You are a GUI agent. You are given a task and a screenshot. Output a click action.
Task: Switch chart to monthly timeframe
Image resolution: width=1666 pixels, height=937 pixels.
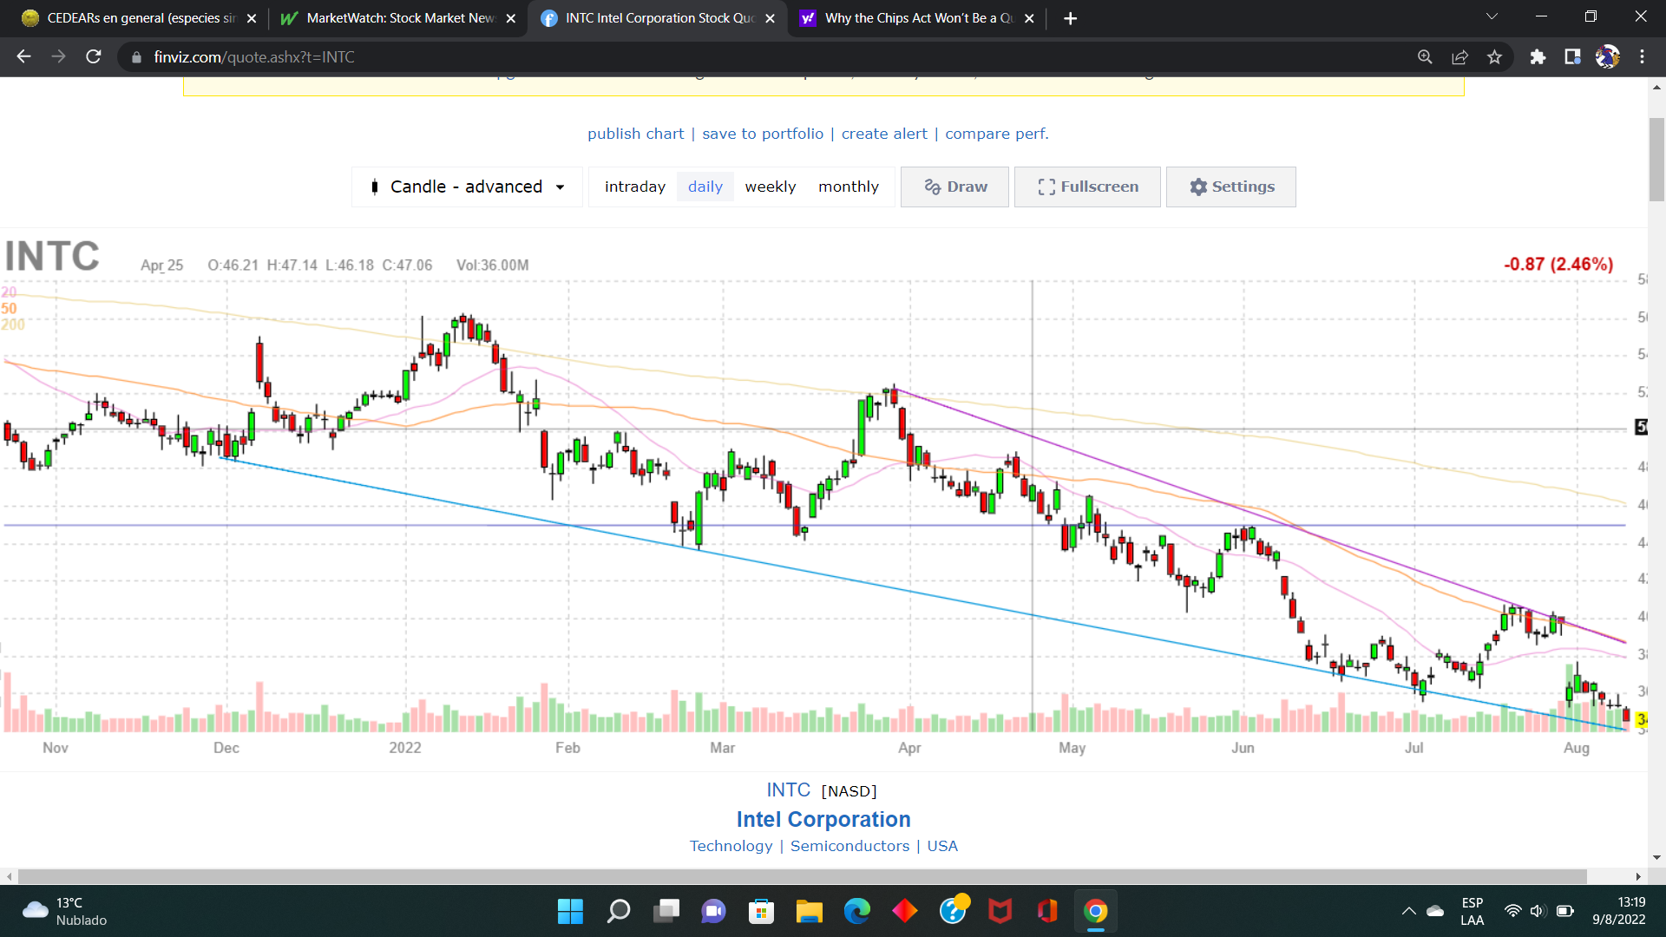click(x=848, y=187)
